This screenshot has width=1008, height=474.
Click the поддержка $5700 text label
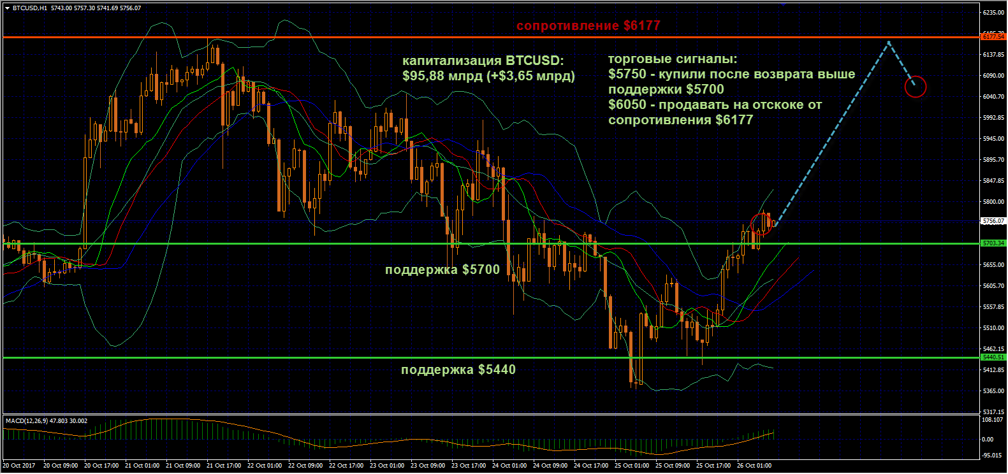click(x=442, y=269)
